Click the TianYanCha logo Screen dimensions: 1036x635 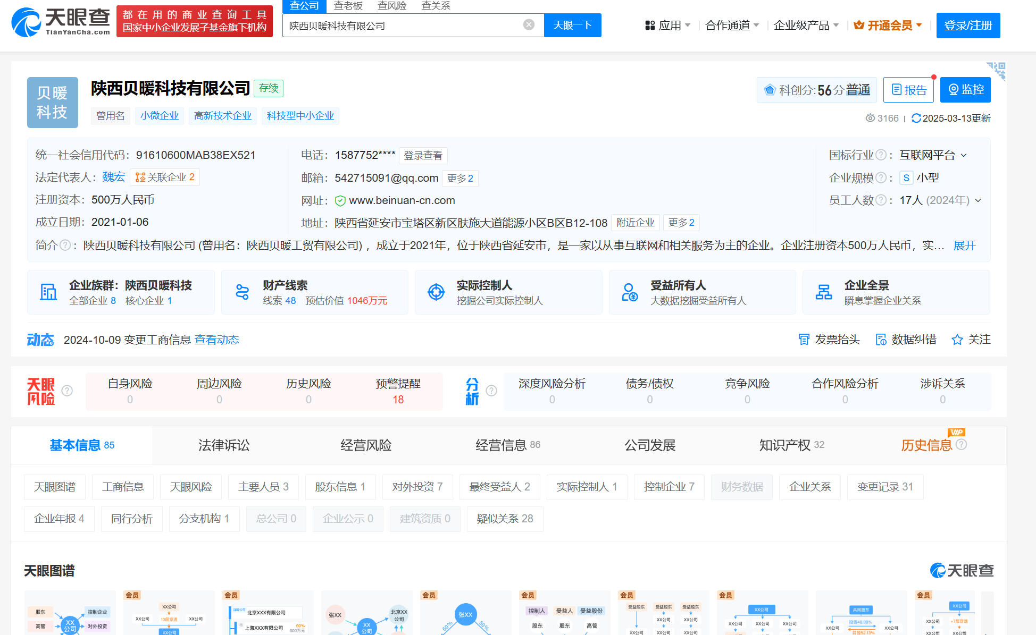click(x=61, y=22)
